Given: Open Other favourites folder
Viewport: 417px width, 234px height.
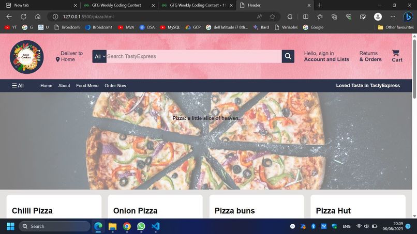Looking at the screenshot, I should [x=396, y=27].
